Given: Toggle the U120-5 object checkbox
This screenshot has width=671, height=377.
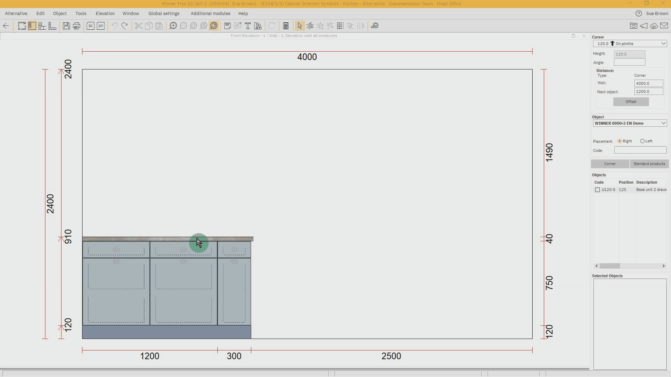Looking at the screenshot, I should point(597,190).
